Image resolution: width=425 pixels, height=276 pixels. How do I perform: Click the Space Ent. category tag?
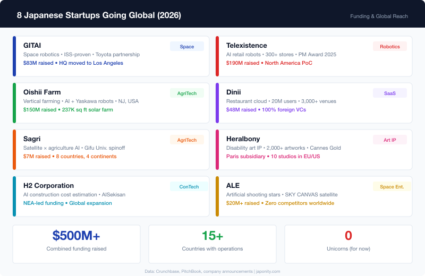pyautogui.click(x=392, y=187)
